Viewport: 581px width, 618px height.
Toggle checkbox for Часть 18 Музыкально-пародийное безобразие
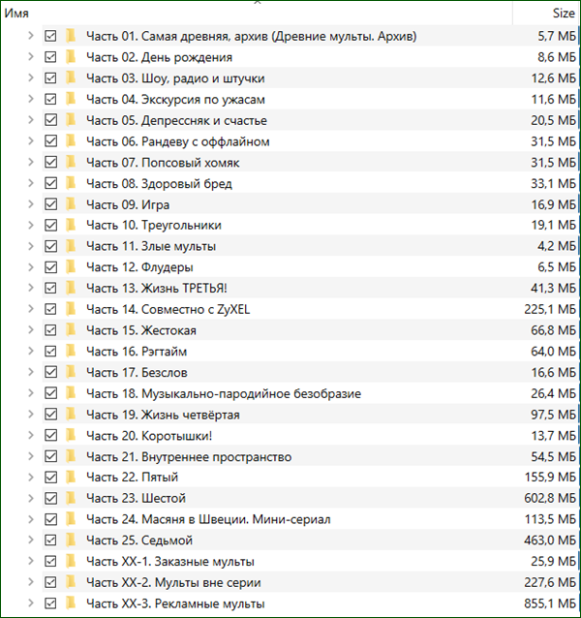click(50, 393)
